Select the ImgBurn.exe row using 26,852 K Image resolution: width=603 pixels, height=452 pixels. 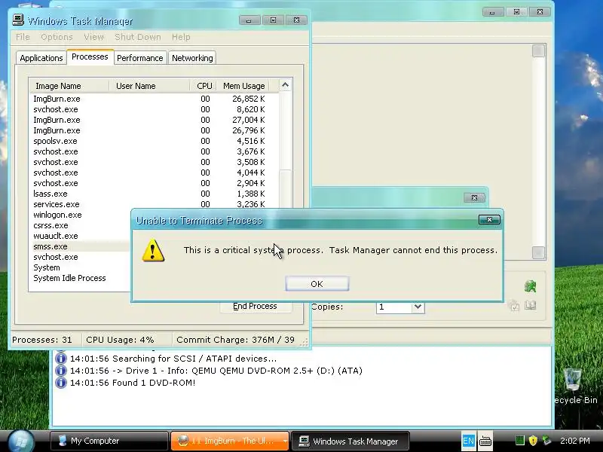click(x=155, y=99)
